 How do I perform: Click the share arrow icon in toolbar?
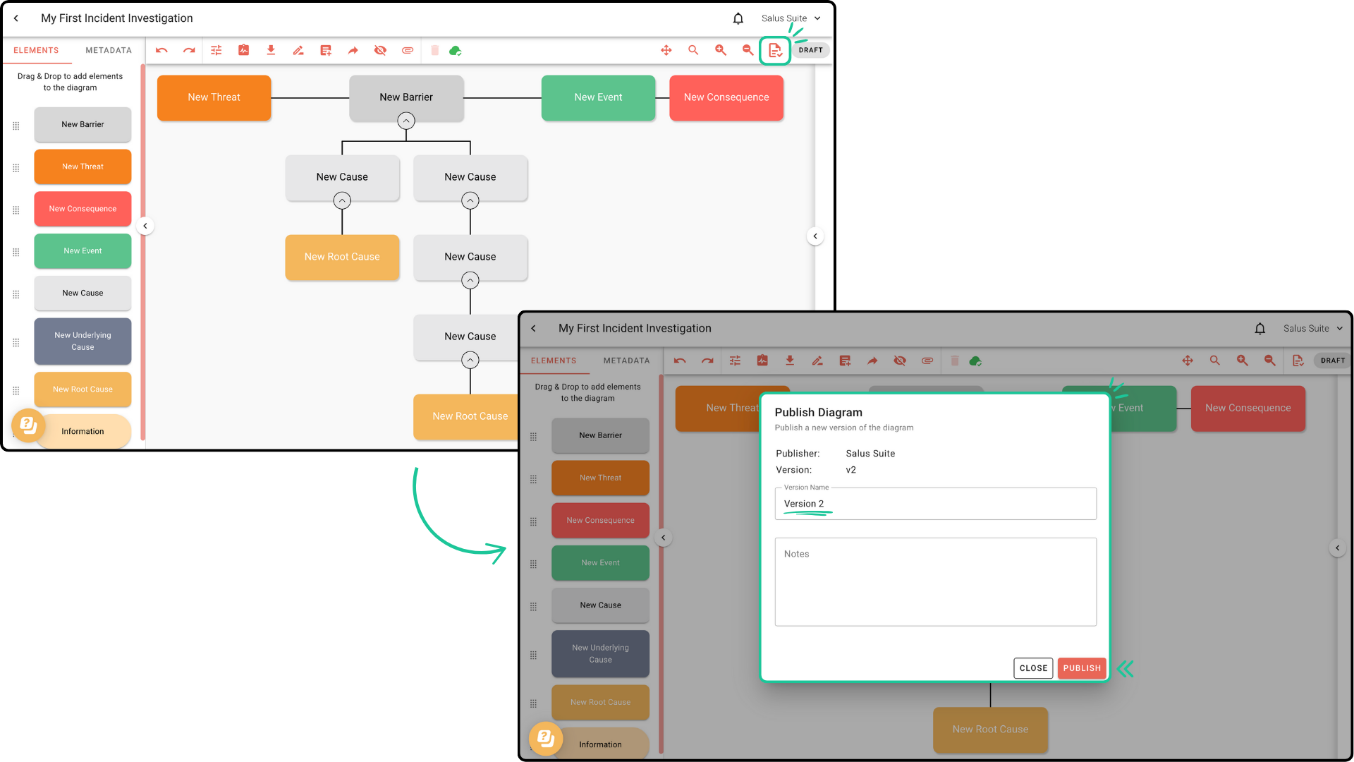353,50
